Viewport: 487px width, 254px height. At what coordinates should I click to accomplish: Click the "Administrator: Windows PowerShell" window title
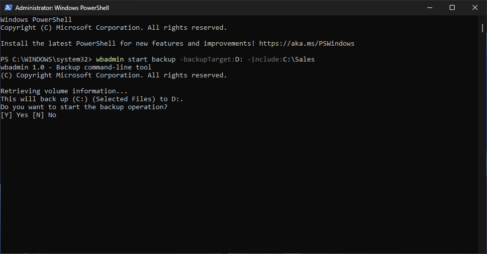(62, 8)
